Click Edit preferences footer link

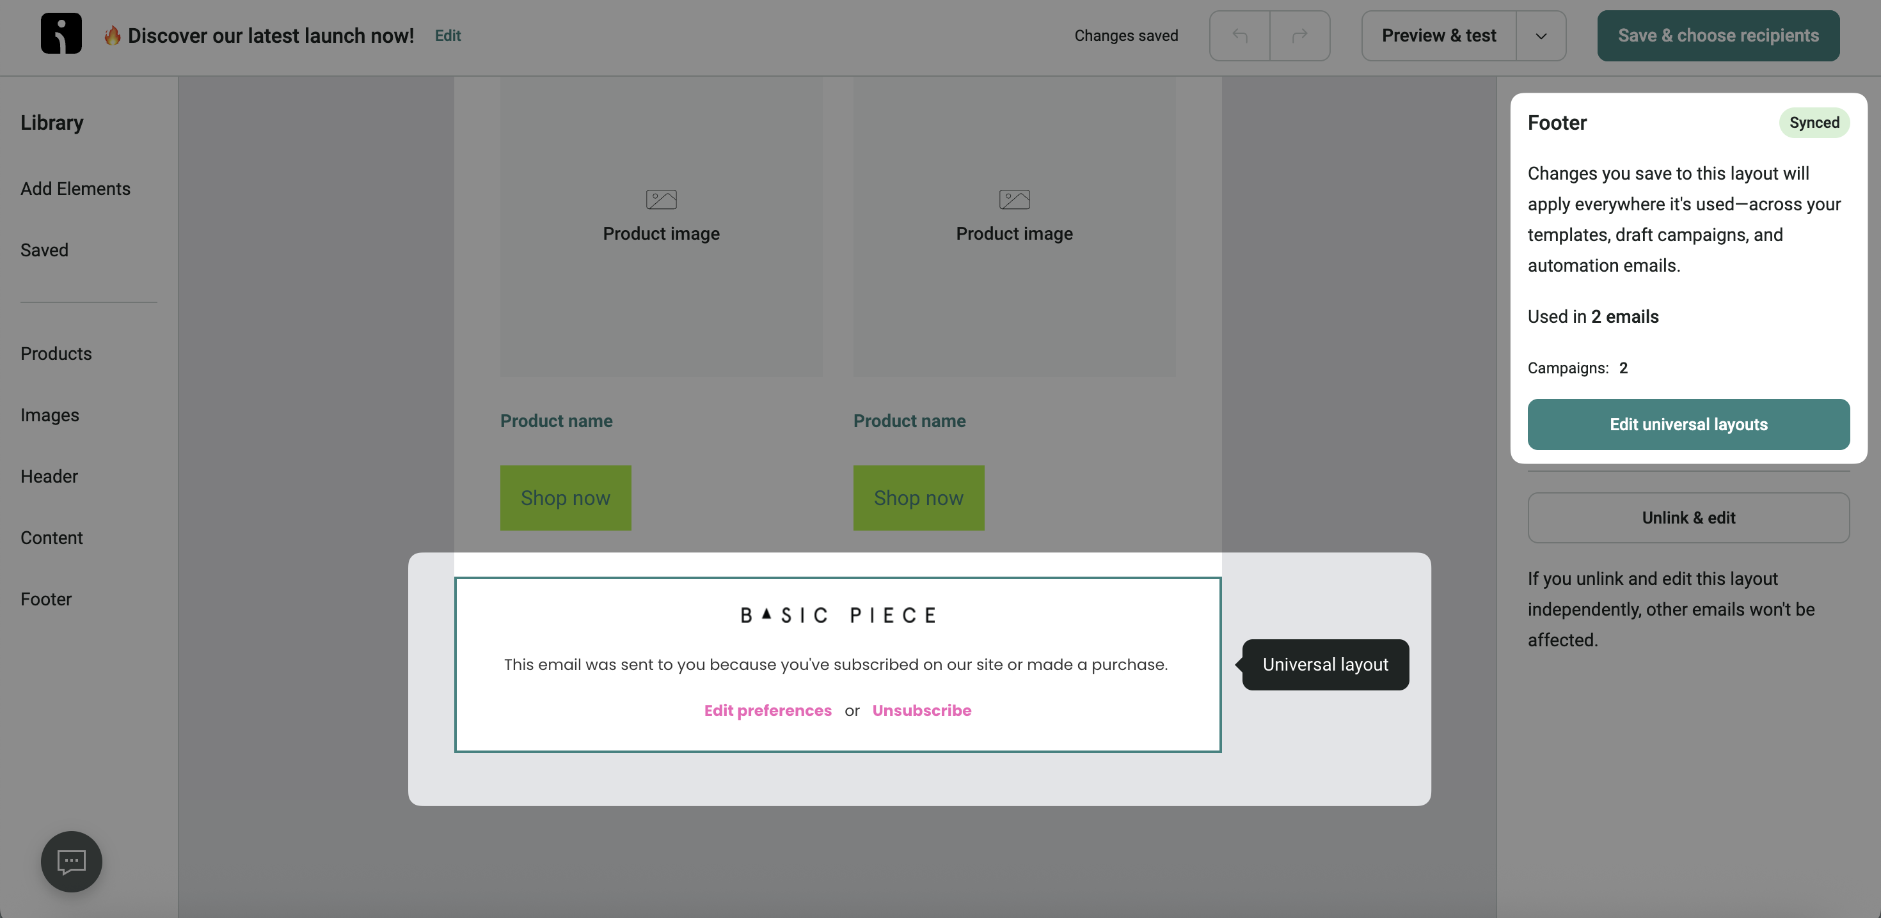(768, 711)
